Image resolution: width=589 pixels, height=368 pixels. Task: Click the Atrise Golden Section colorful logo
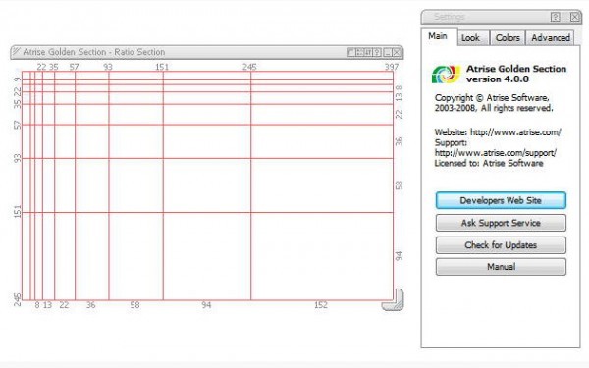pyautogui.click(x=446, y=74)
